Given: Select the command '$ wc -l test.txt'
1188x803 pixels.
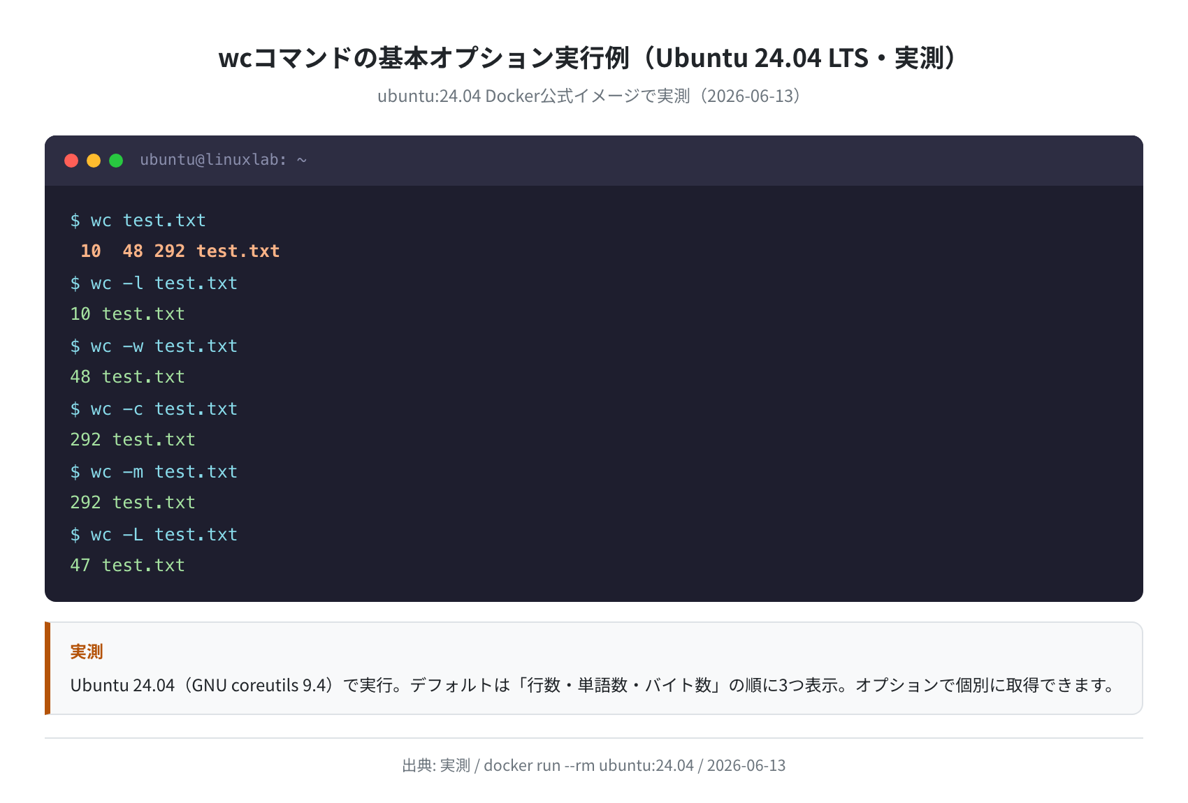Looking at the screenshot, I should coord(154,283).
